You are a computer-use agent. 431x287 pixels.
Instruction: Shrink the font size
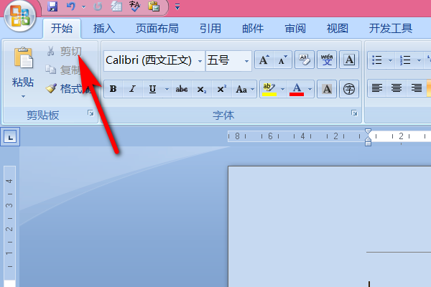pyautogui.click(x=282, y=60)
